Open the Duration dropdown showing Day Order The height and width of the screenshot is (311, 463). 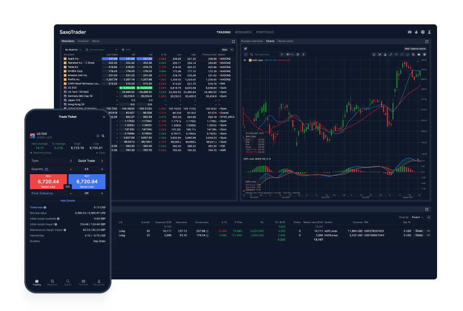(x=99, y=241)
